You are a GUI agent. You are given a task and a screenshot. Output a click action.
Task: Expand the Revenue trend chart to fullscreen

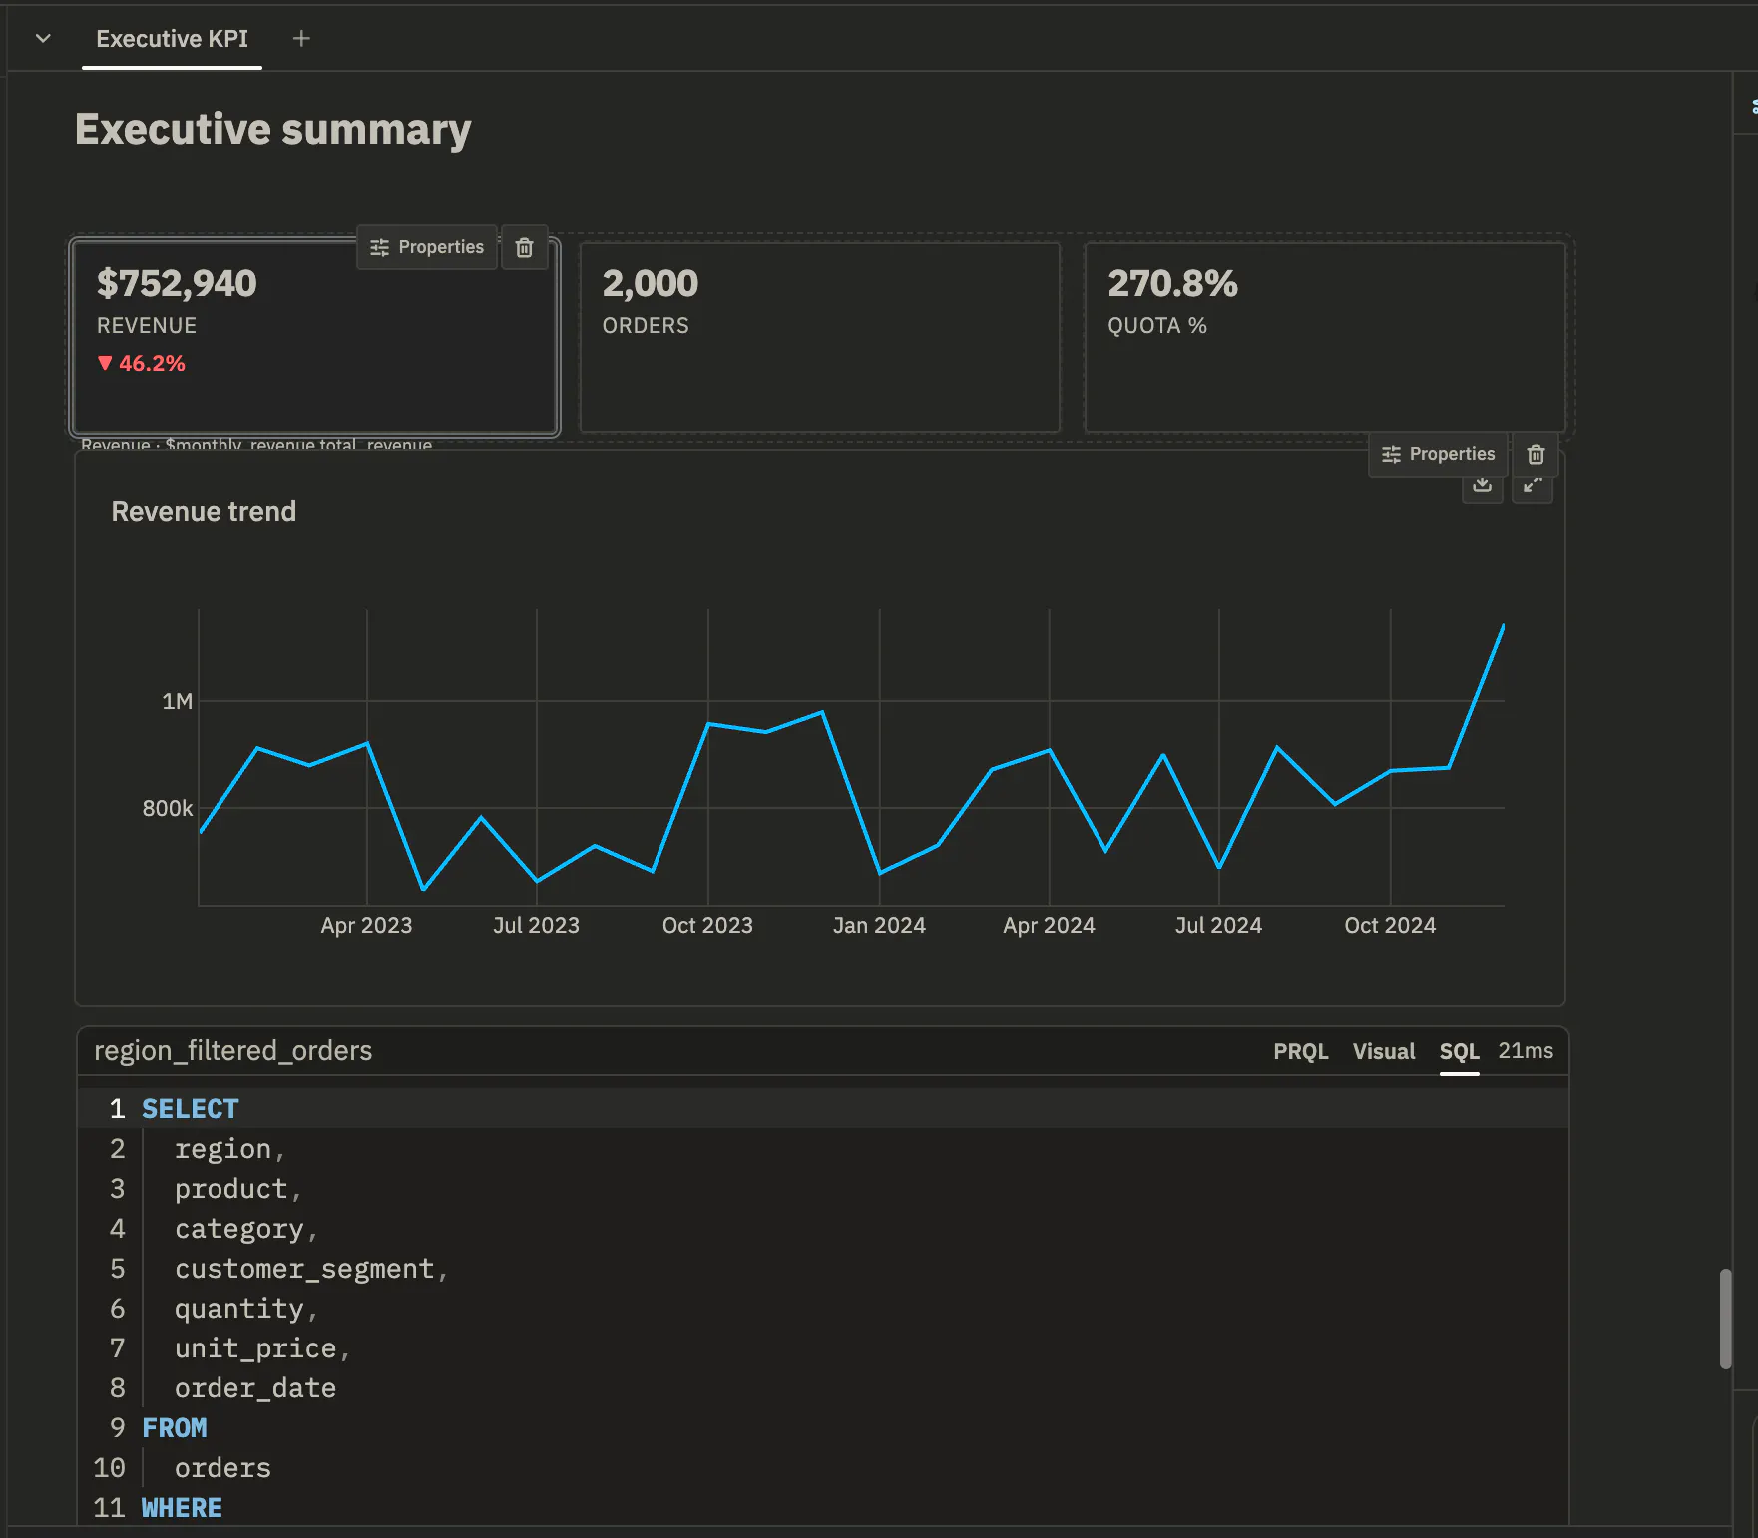pos(1533,485)
